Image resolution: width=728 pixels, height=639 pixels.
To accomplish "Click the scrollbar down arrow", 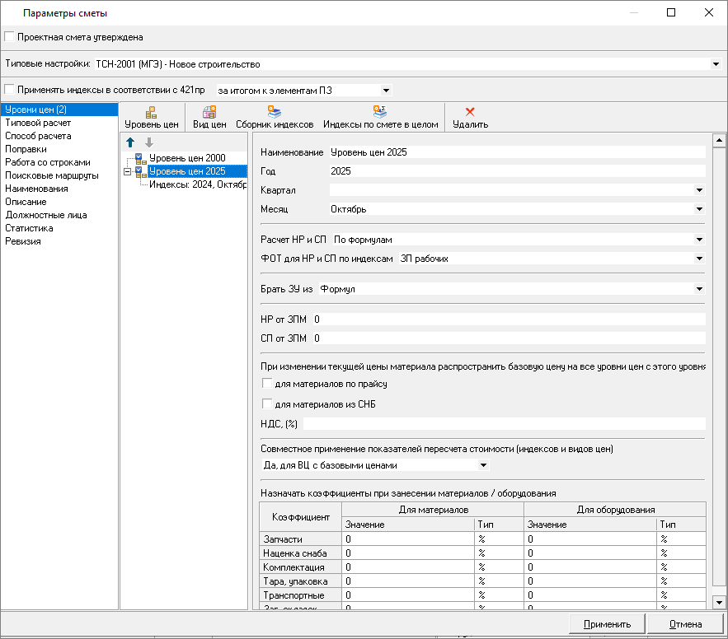I will (x=719, y=603).
